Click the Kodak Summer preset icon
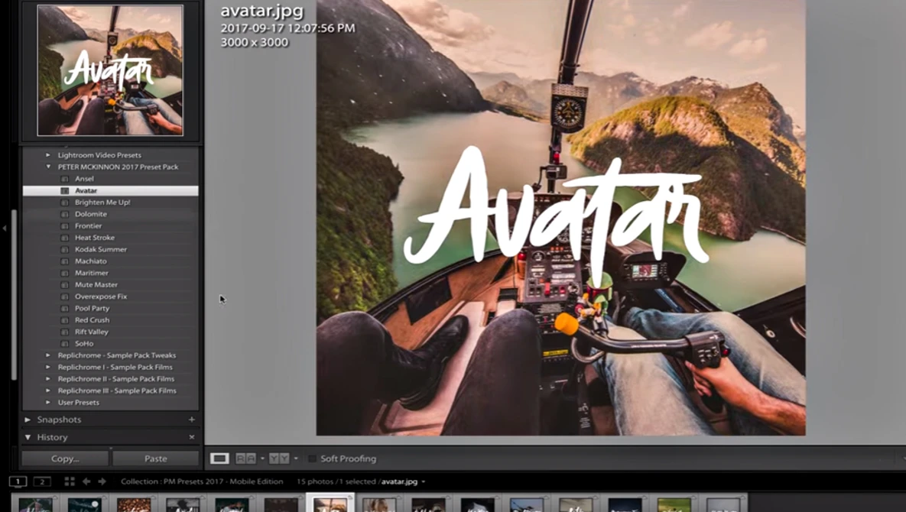 [65, 249]
